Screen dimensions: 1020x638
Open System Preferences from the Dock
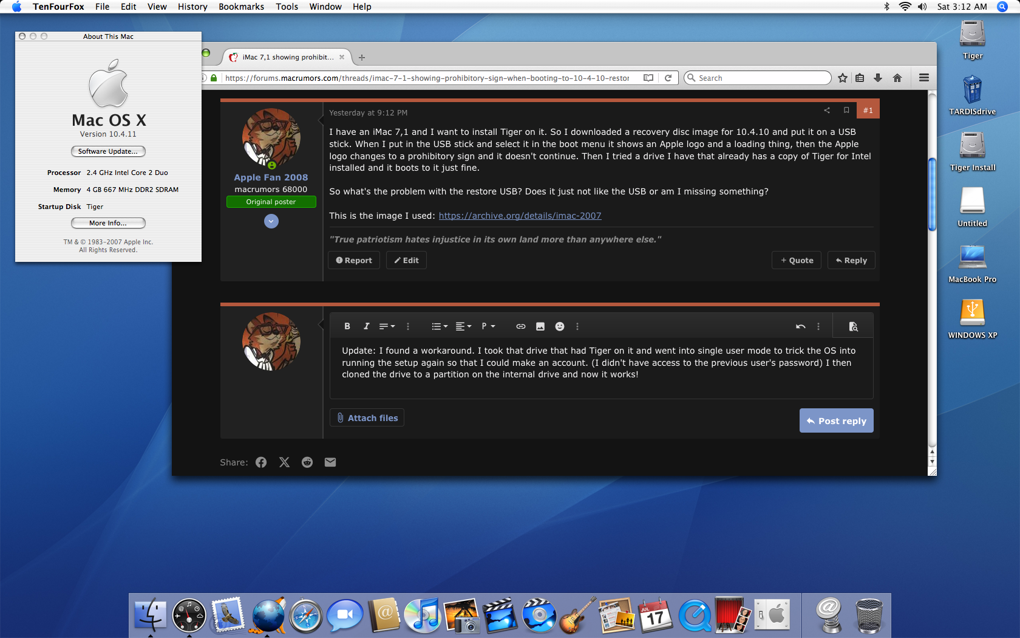772,615
